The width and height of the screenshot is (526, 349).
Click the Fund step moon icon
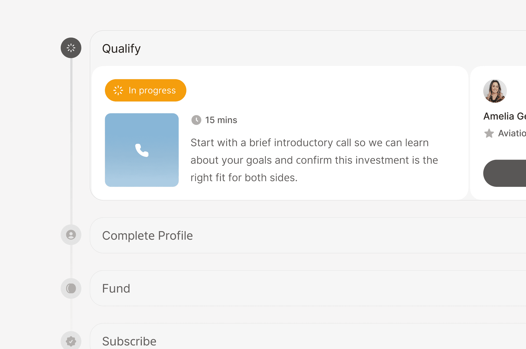(71, 288)
